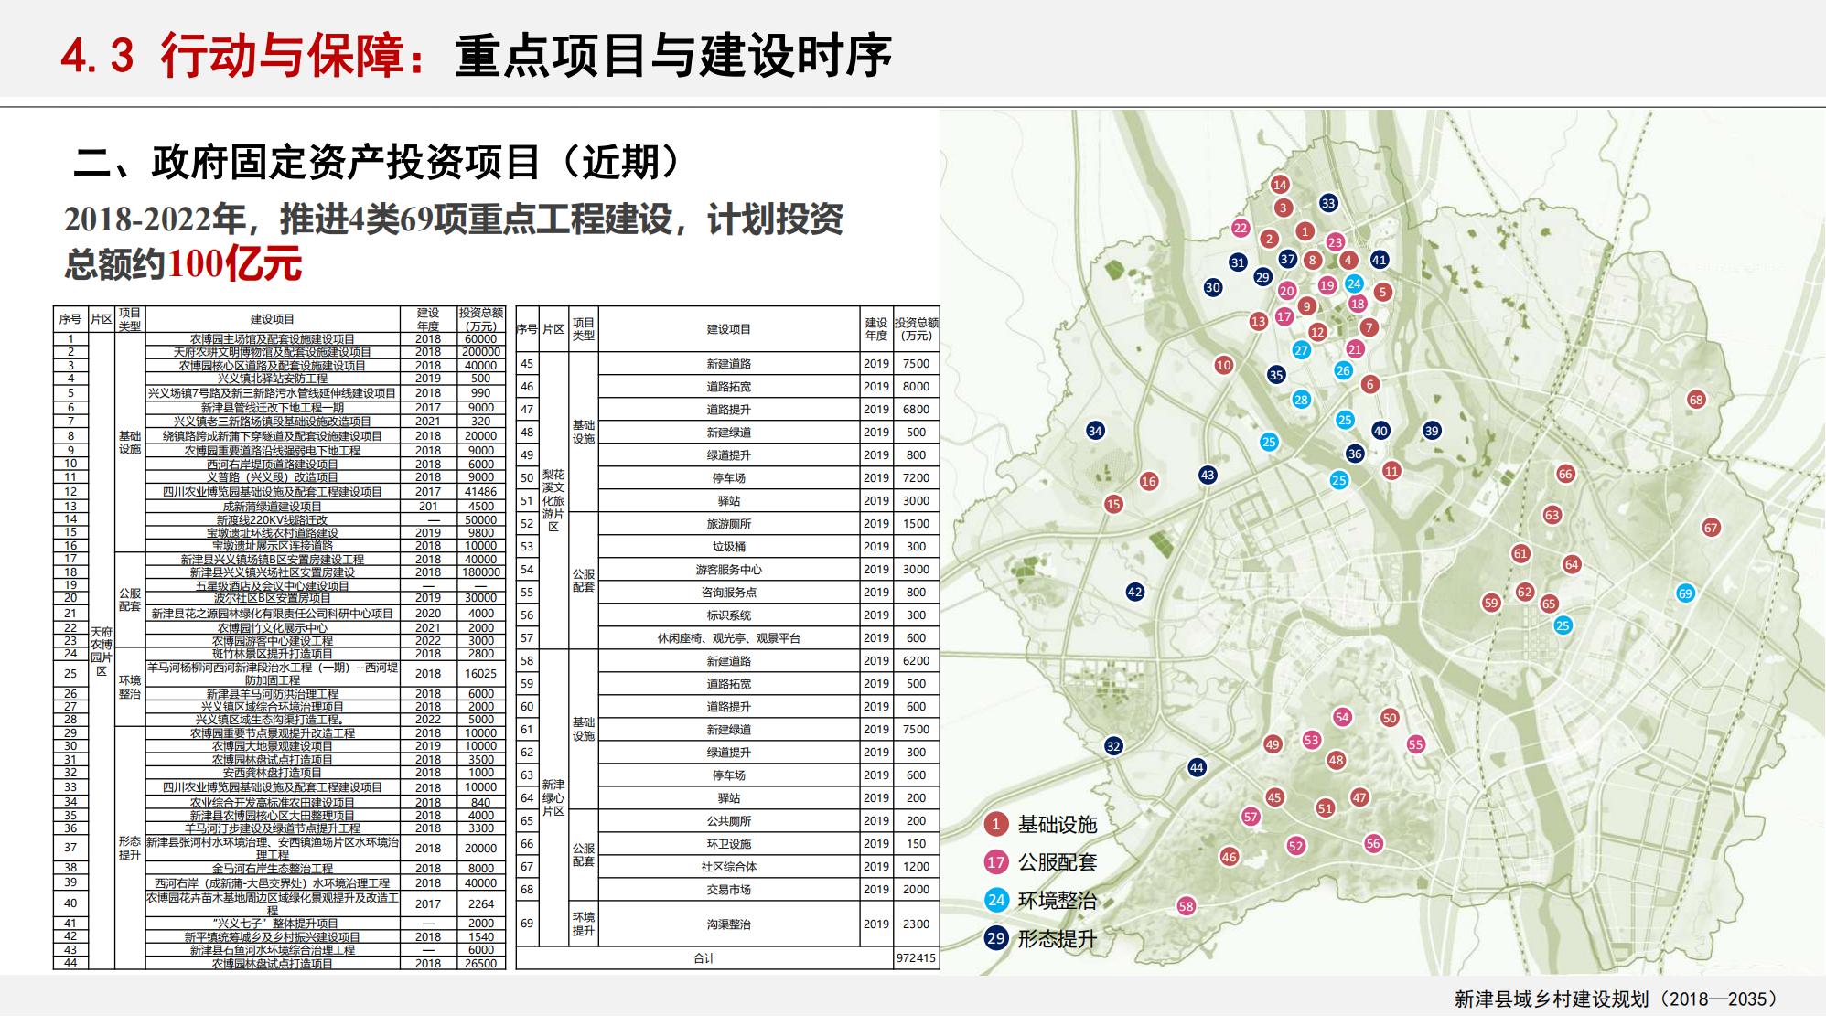This screenshot has height=1026, width=1826.
Task: Click red legend circle 1 beside 基础设施
Action: click(x=995, y=824)
